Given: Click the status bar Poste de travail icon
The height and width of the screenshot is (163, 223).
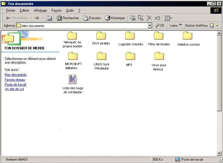Looking at the screenshot, I should tap(178, 160).
